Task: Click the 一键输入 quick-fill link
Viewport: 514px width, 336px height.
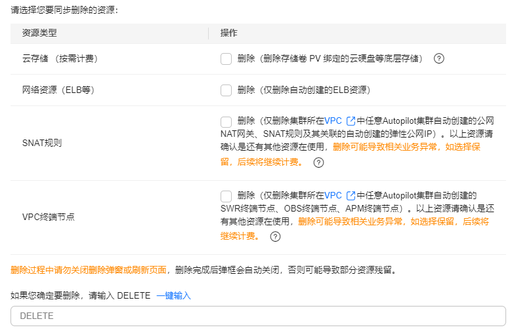Action: [x=173, y=295]
